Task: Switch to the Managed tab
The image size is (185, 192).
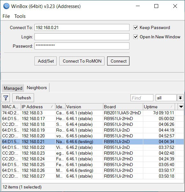Action: pos(13,88)
